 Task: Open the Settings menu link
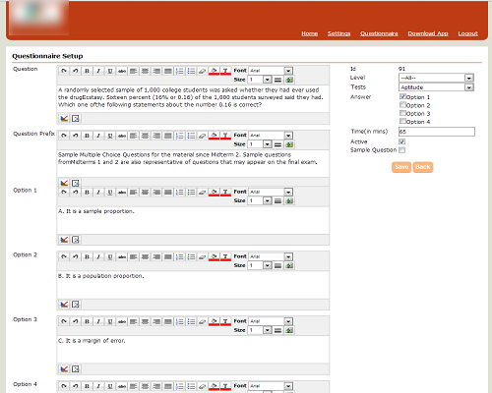pyautogui.click(x=338, y=33)
